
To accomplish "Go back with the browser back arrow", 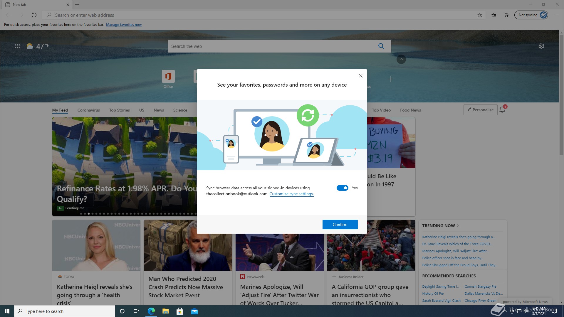I will tap(8, 15).
